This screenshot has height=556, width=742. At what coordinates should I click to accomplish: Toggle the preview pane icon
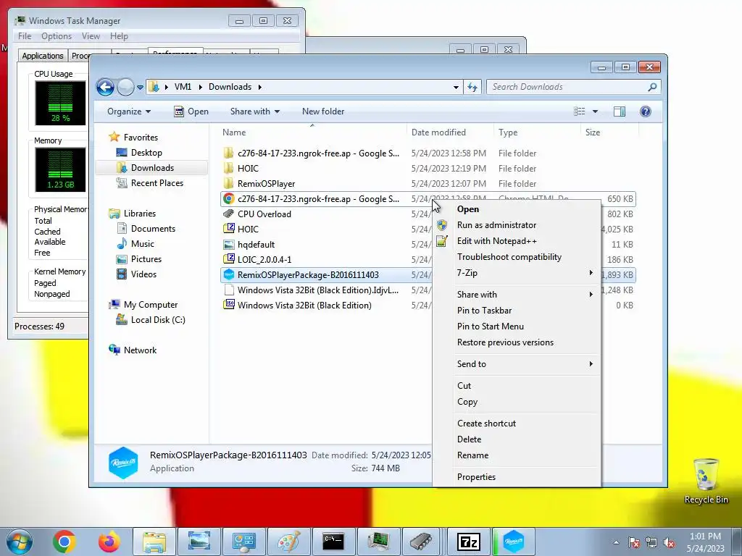pos(619,111)
